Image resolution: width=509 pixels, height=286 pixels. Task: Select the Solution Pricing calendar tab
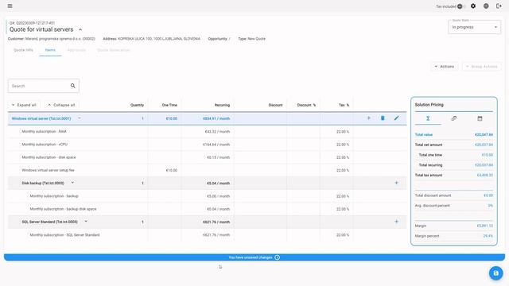pyautogui.click(x=480, y=118)
